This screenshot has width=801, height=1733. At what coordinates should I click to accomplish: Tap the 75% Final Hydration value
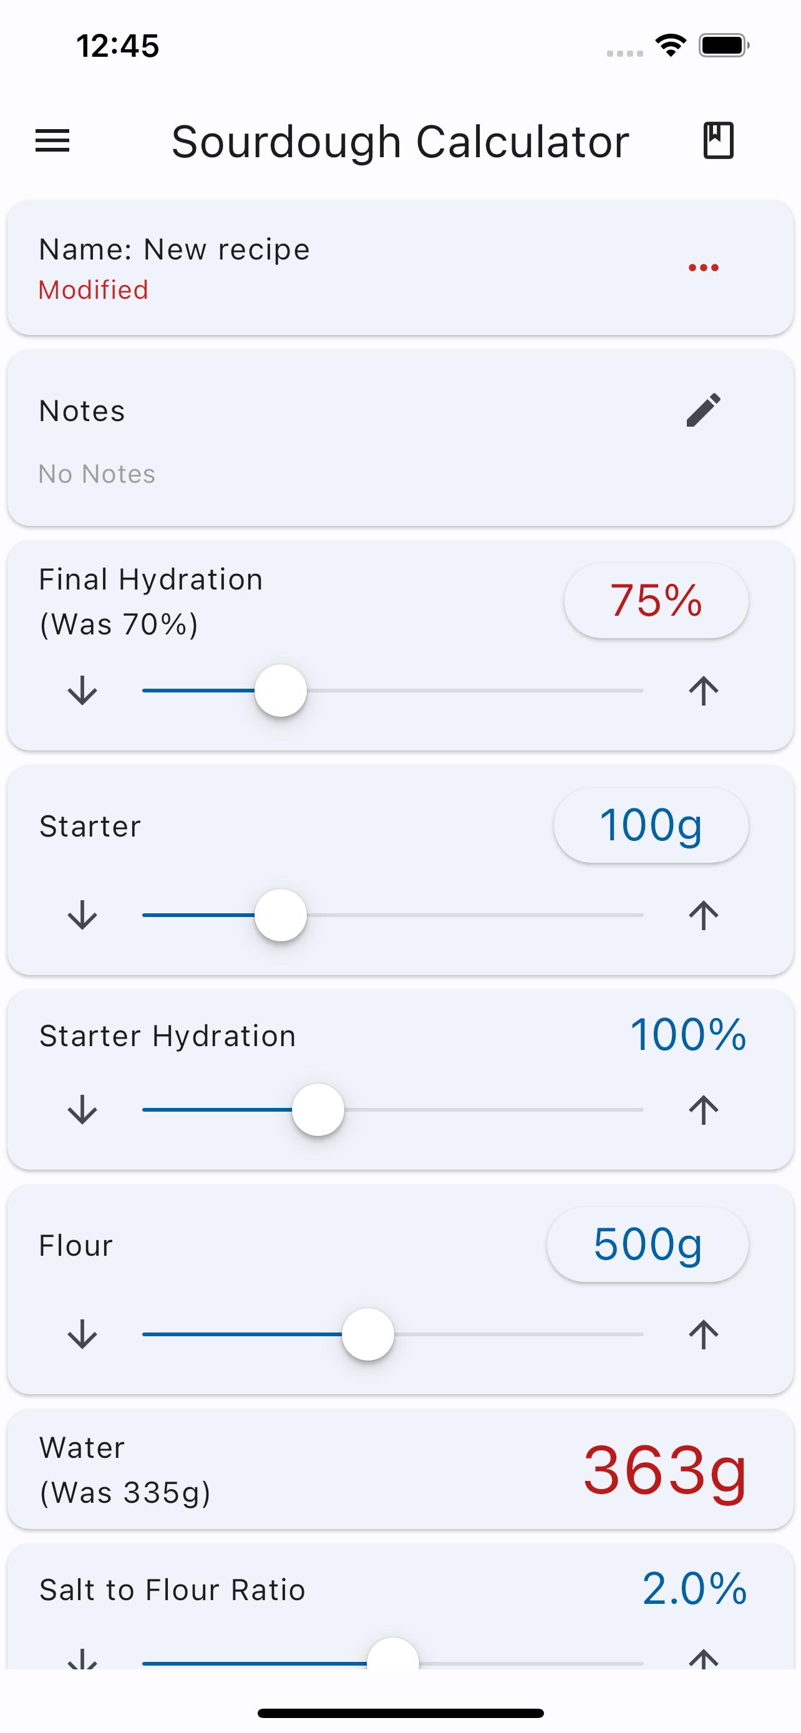point(656,600)
